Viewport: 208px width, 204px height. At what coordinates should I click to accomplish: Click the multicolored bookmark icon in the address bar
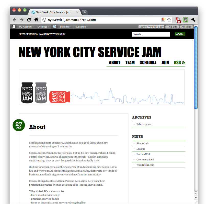pos(163,19)
